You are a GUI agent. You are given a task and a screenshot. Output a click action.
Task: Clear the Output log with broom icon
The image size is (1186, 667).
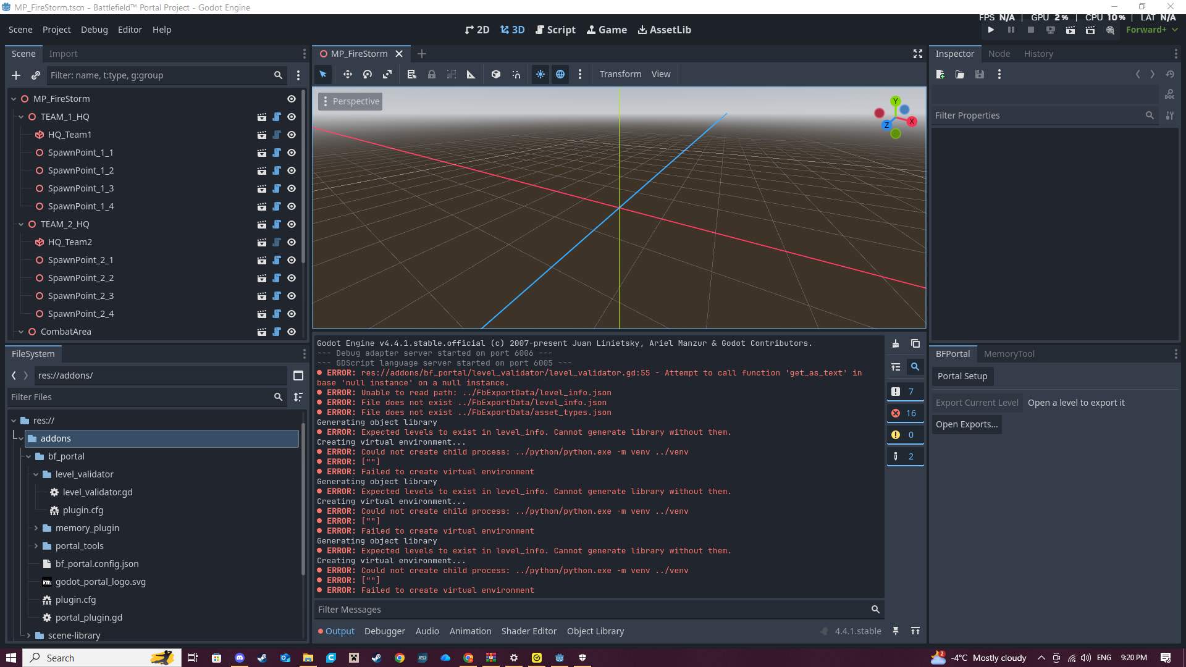896,344
